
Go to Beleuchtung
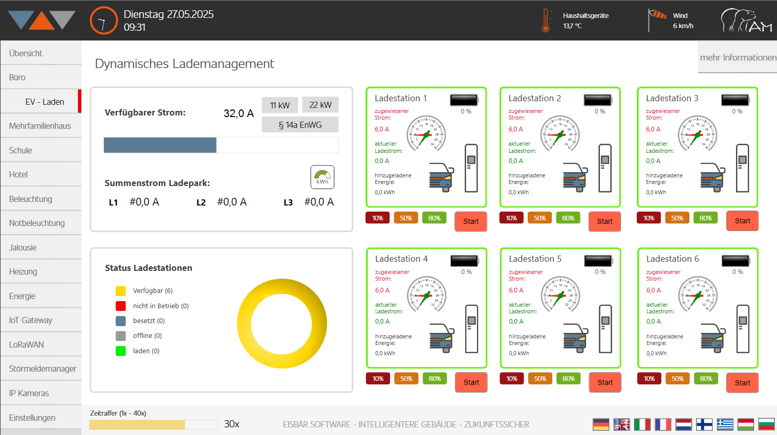coord(41,199)
